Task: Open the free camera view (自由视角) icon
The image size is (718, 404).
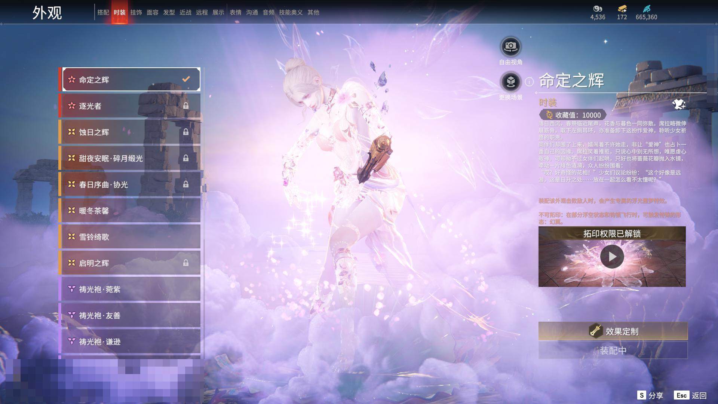Action: pos(510,47)
